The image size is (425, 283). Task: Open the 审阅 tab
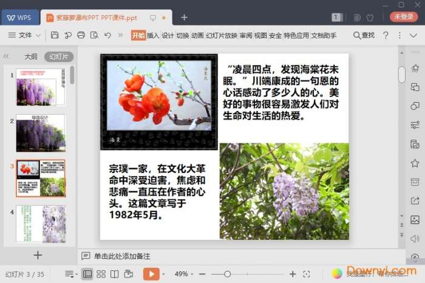point(246,35)
